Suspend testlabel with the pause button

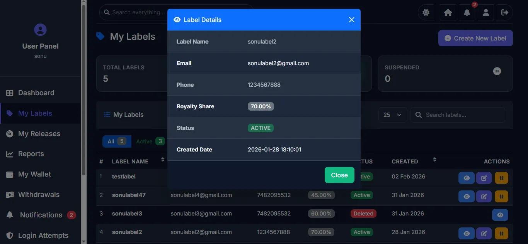click(x=501, y=178)
